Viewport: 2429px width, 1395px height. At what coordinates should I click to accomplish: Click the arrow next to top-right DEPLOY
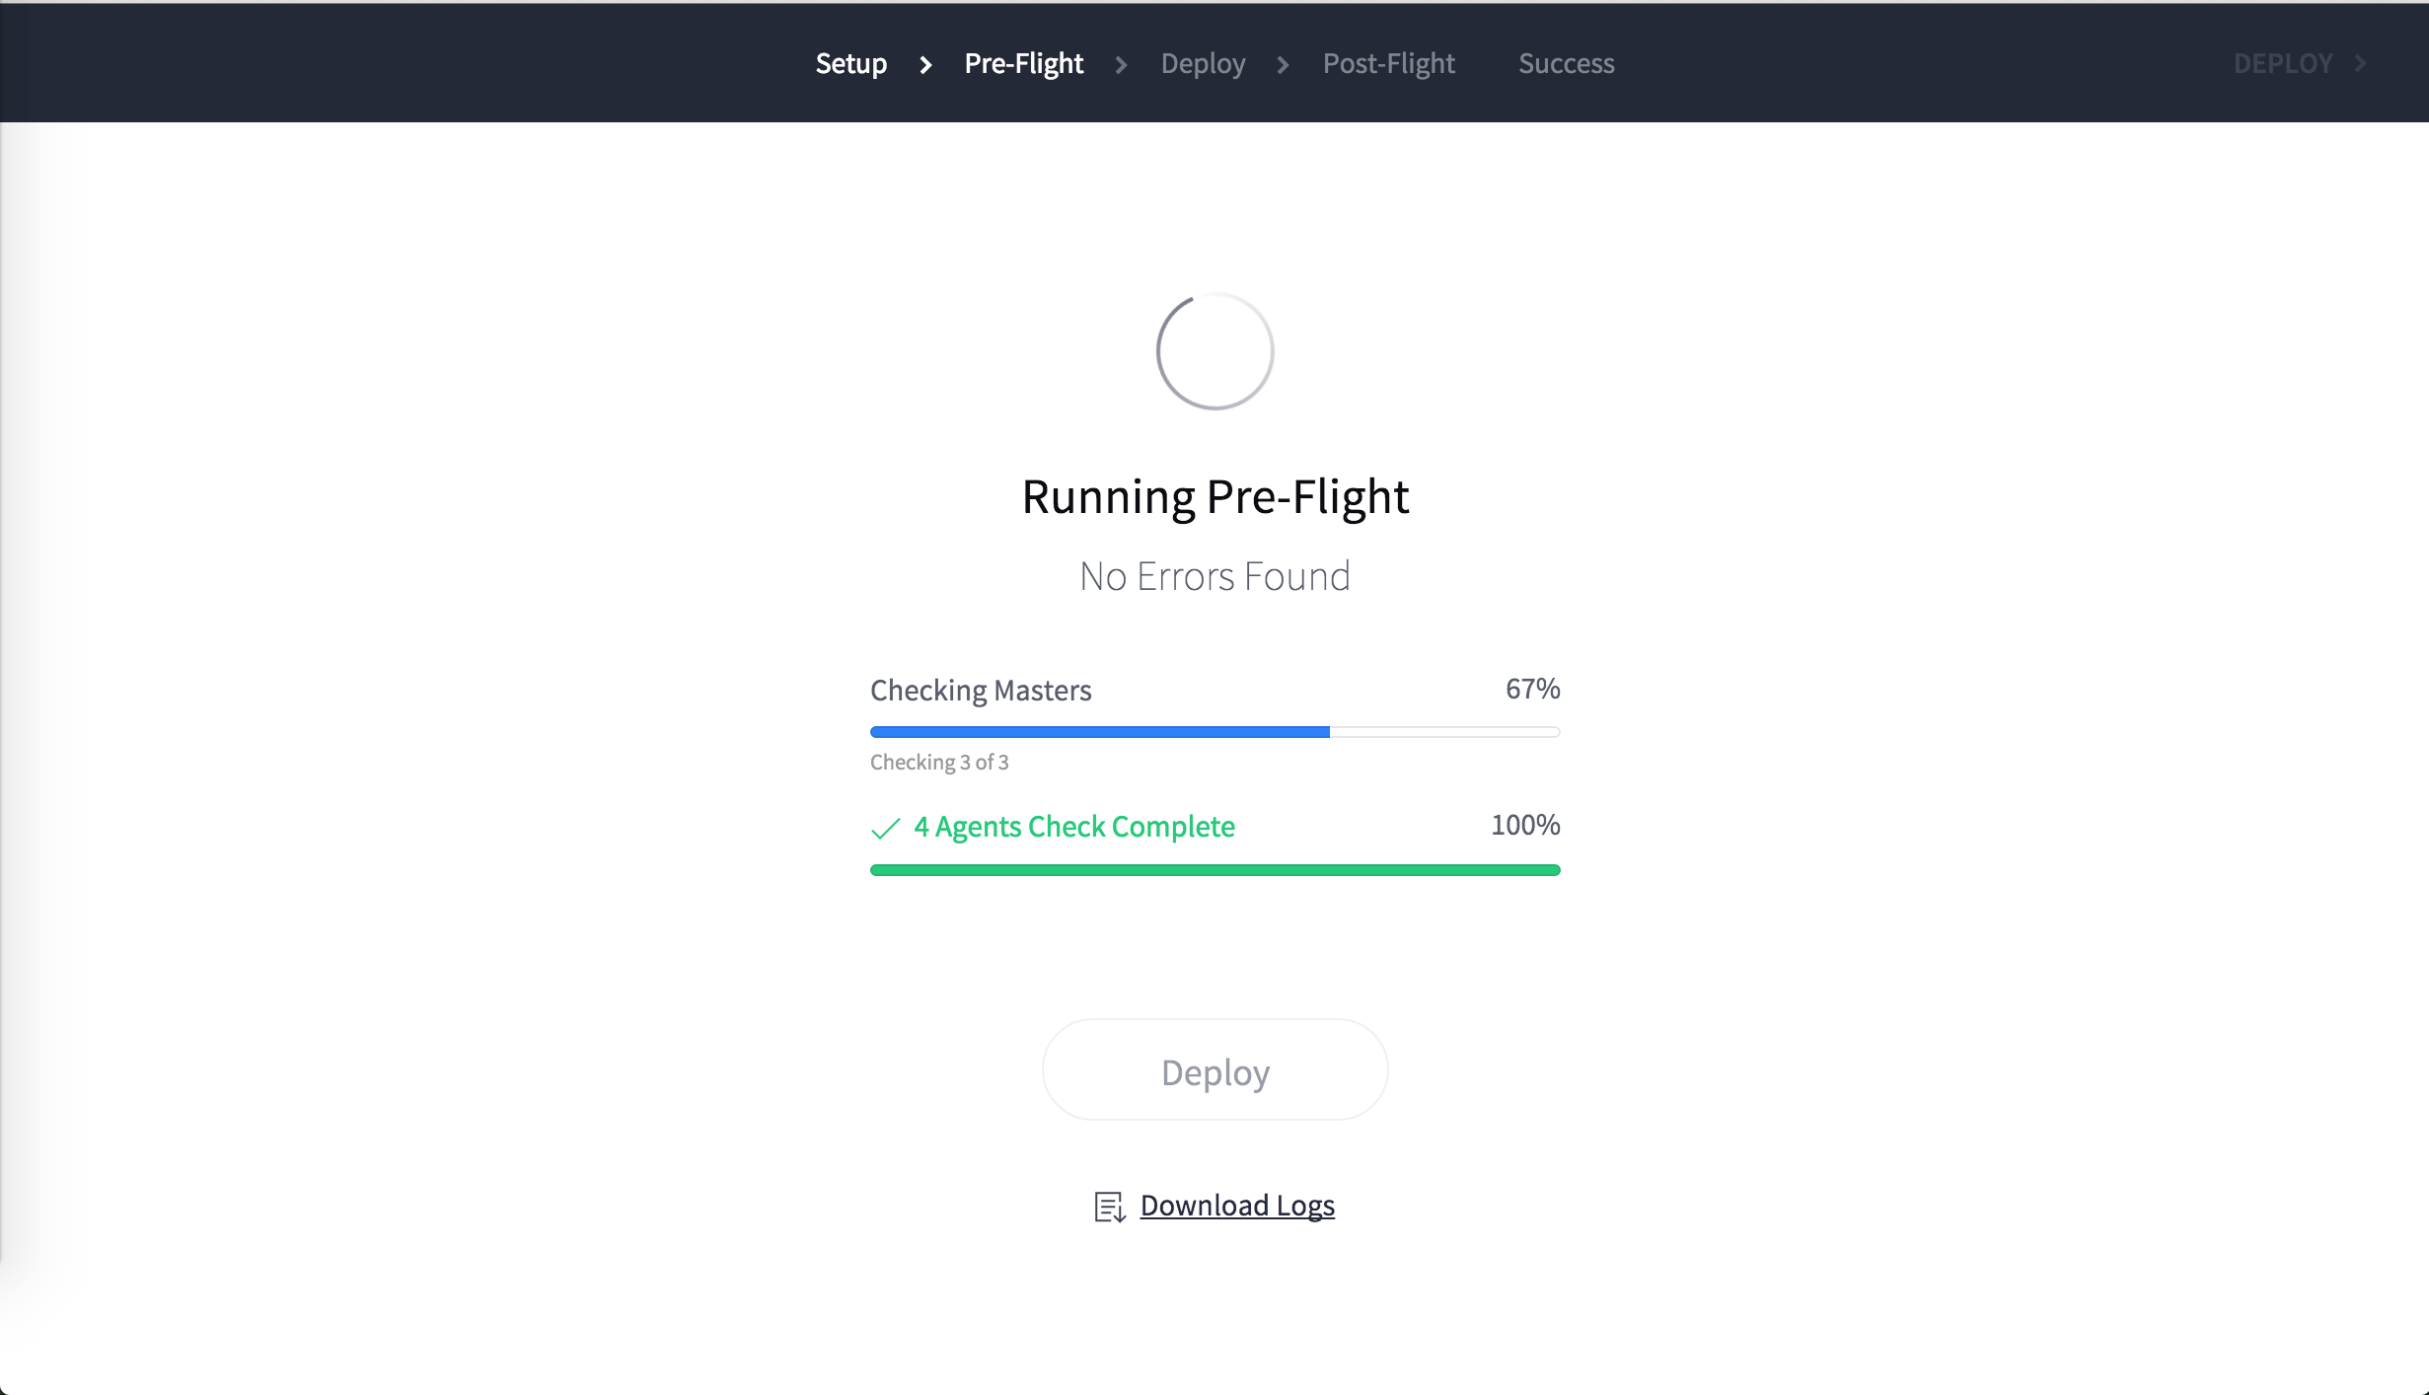pos(2360,64)
